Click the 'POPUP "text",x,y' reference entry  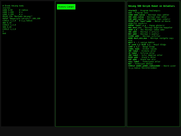click(146, 26)
